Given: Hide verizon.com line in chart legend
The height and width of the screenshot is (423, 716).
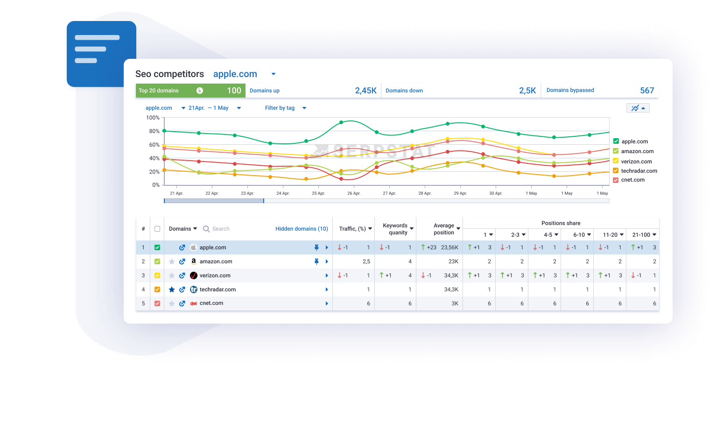Looking at the screenshot, I should [616, 161].
